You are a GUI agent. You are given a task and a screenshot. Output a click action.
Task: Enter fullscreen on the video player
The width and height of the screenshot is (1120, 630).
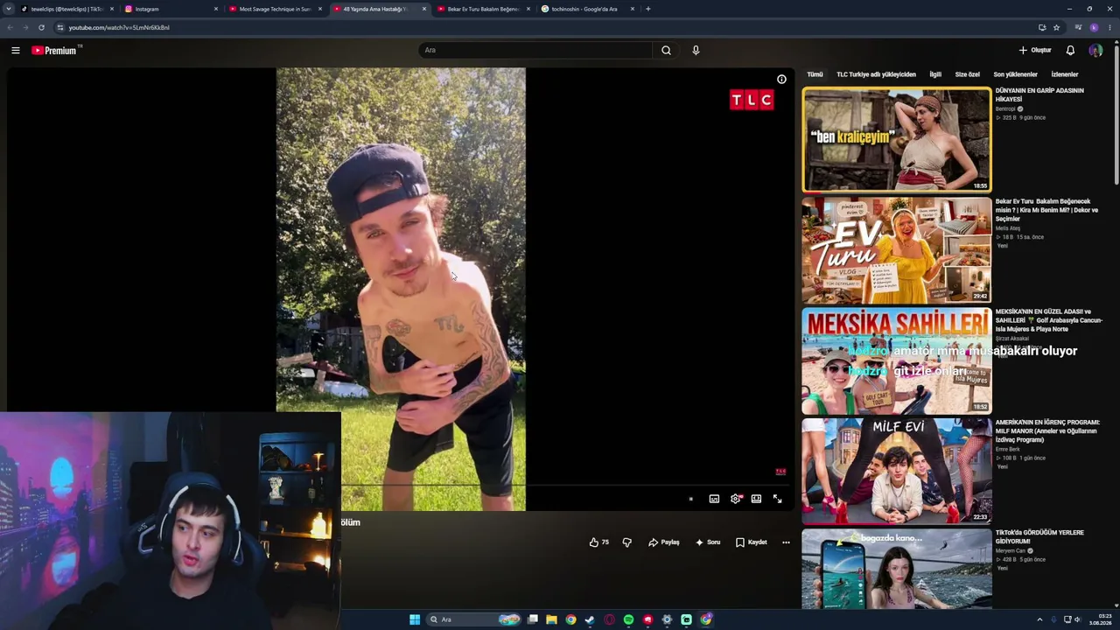pos(777,499)
